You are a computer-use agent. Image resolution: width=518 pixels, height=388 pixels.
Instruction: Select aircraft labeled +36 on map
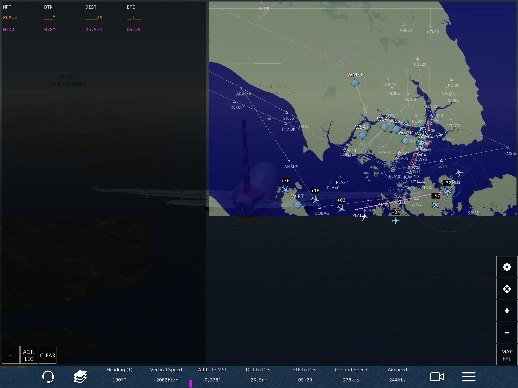pyautogui.click(x=285, y=189)
